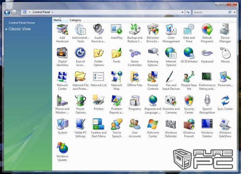Viewport: 241px width, 174px height.
Task: Open Mouse settings
Action: click(x=225, y=55)
